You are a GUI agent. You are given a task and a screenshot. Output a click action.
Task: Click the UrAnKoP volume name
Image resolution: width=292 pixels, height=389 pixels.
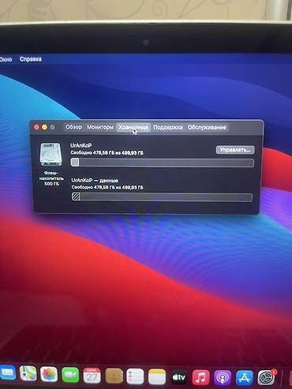pos(80,145)
